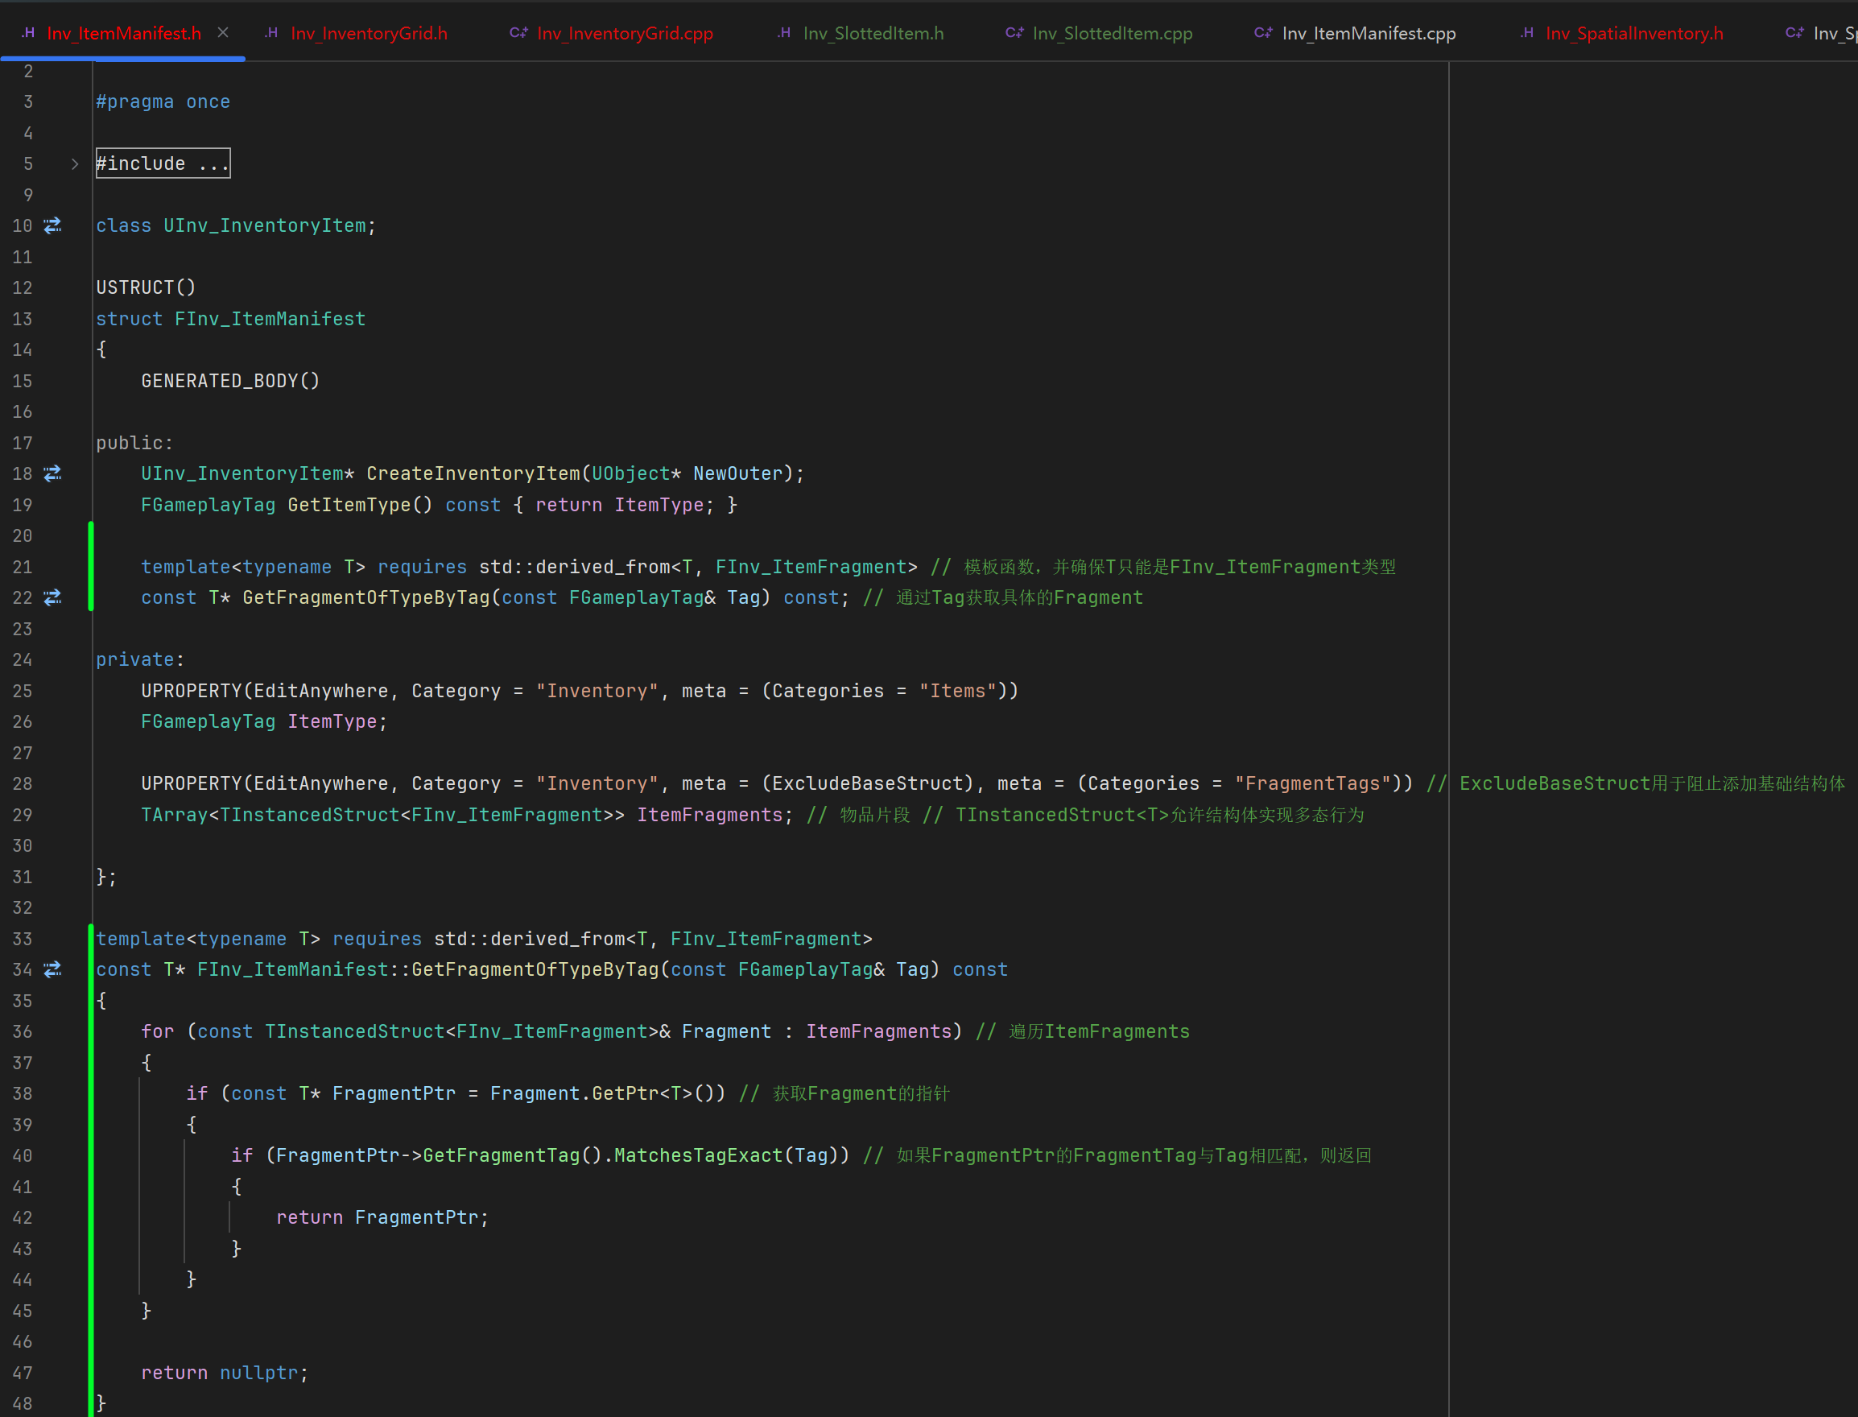
Task: Click the gutter navigation icon on line 34
Action: [52, 969]
